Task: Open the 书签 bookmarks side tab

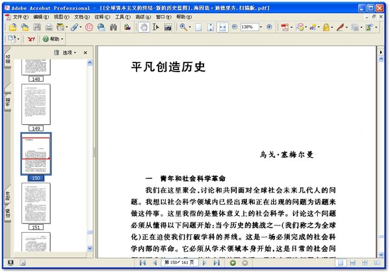Action: click(x=8, y=102)
